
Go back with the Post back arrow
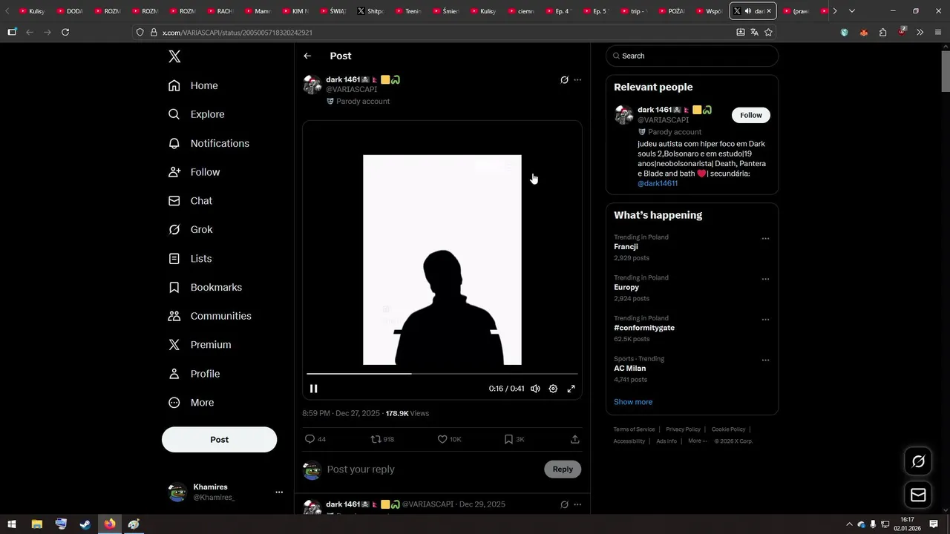(307, 56)
